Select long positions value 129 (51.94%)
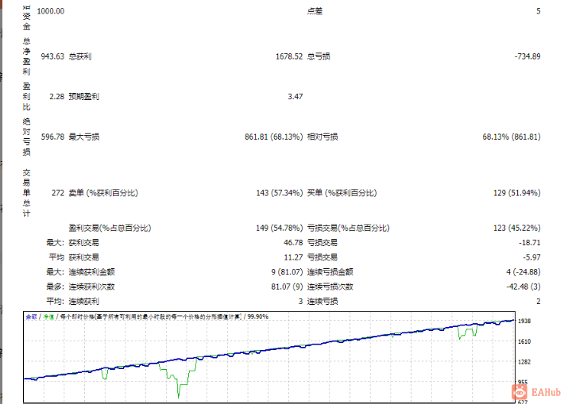Screen dimensions: 568x404 point(517,193)
